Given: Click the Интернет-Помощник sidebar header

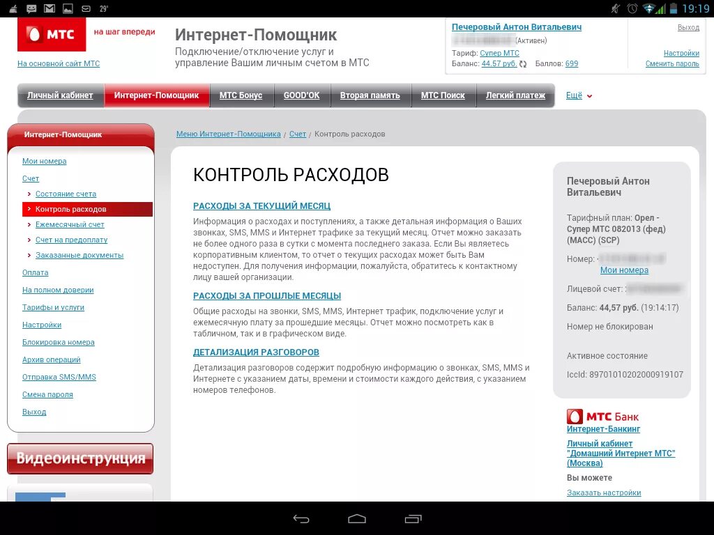Looking at the screenshot, I should pyautogui.click(x=81, y=134).
